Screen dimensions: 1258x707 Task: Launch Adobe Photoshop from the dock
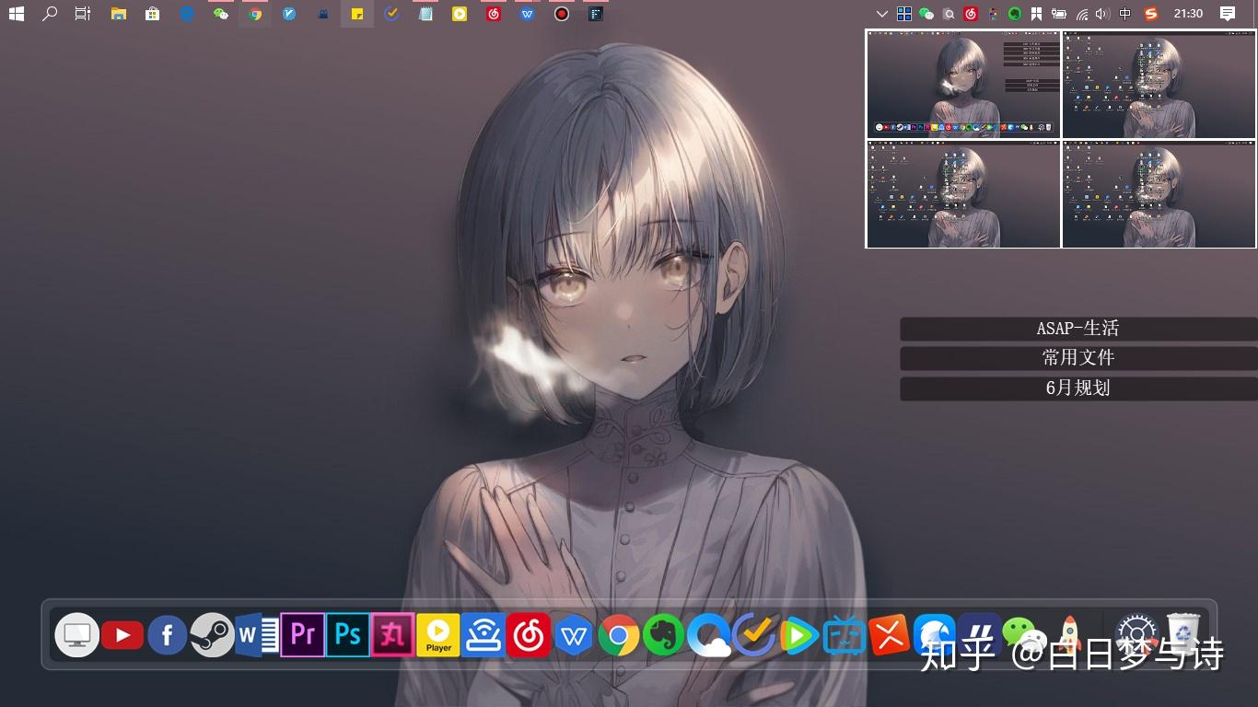pos(347,634)
